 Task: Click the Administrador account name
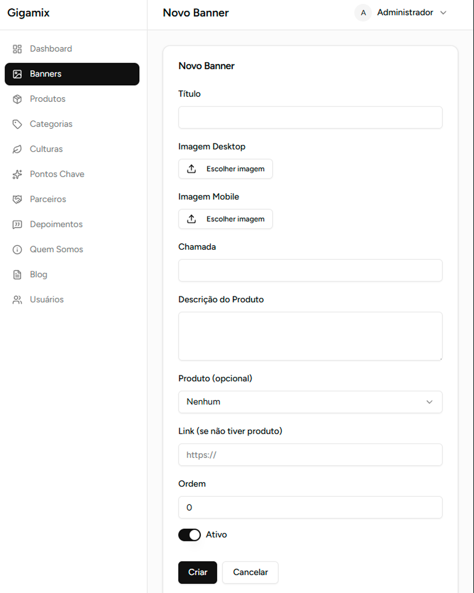(405, 13)
